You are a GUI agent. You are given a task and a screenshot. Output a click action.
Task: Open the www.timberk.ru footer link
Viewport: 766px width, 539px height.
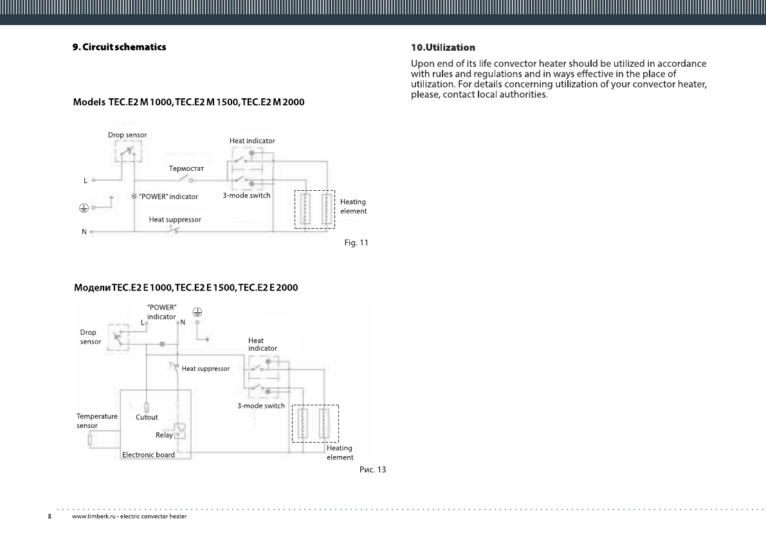(129, 517)
